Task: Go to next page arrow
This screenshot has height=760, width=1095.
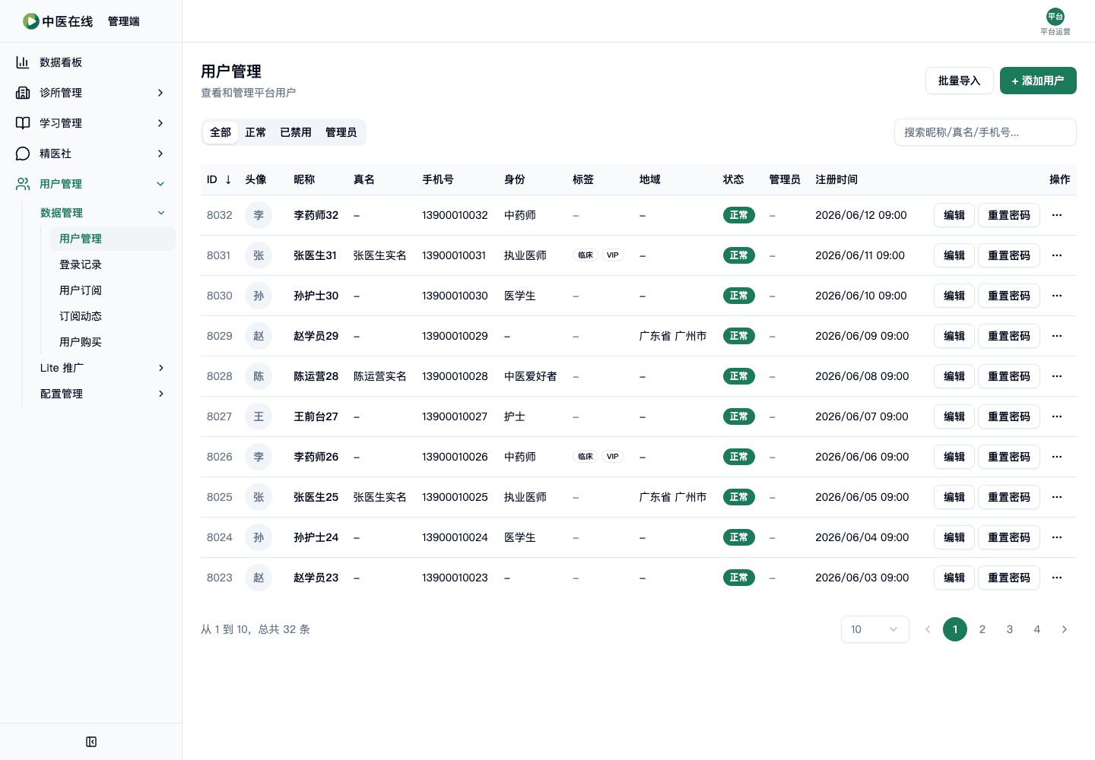Action: click(1065, 629)
